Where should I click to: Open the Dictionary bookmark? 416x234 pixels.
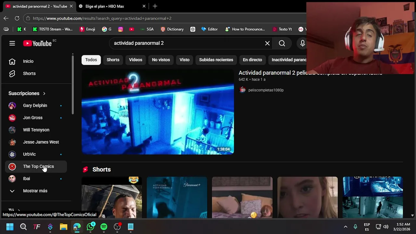172,29
